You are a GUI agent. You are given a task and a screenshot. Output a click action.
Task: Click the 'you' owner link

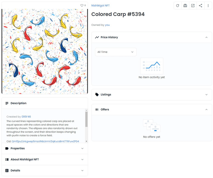(x=107, y=25)
